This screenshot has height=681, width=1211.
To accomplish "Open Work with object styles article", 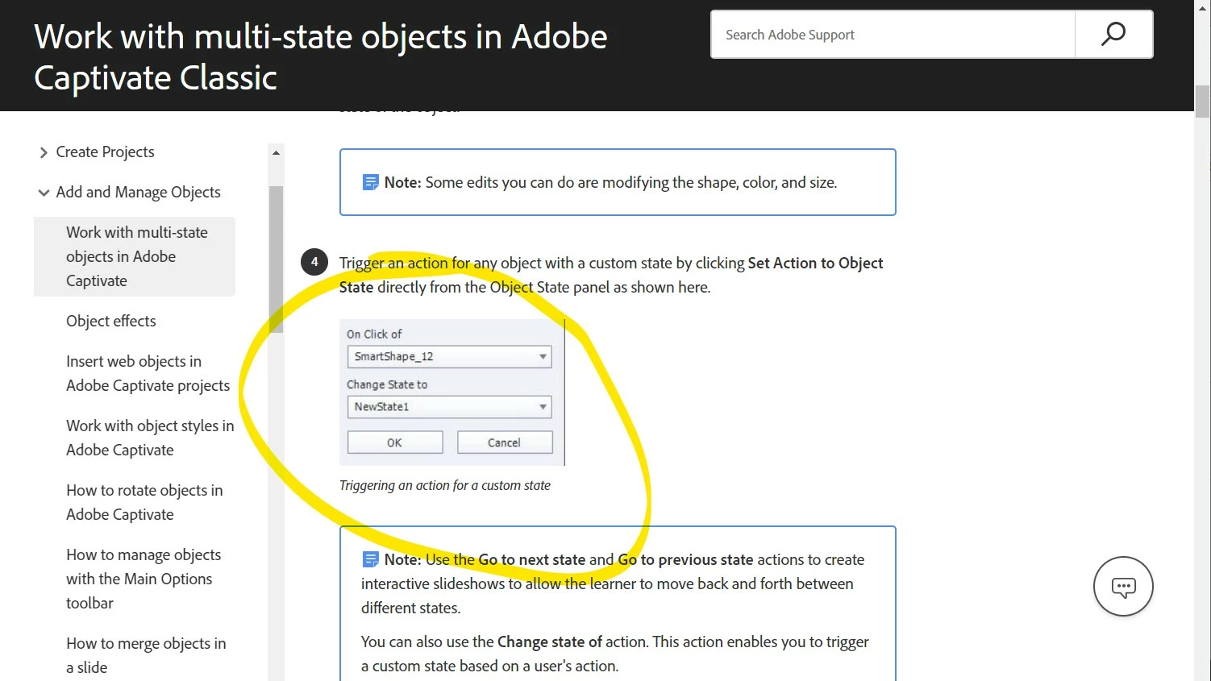I will point(150,438).
